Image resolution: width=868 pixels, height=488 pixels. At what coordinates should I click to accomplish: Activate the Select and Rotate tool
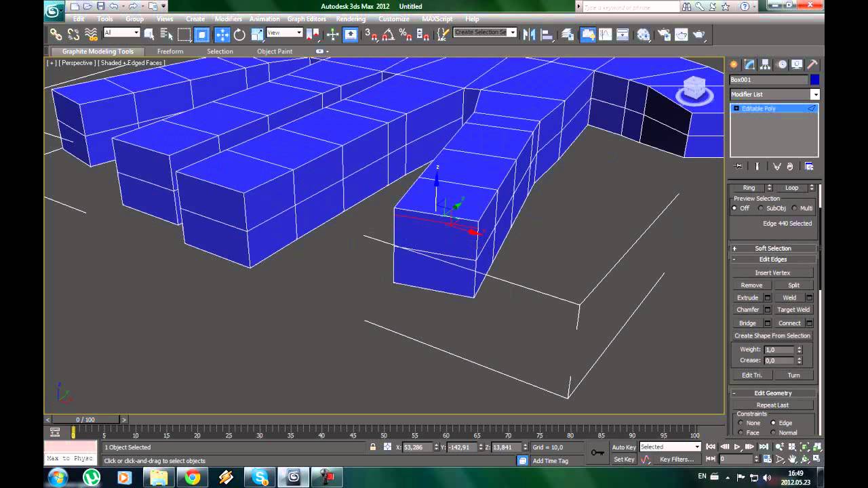click(x=239, y=35)
